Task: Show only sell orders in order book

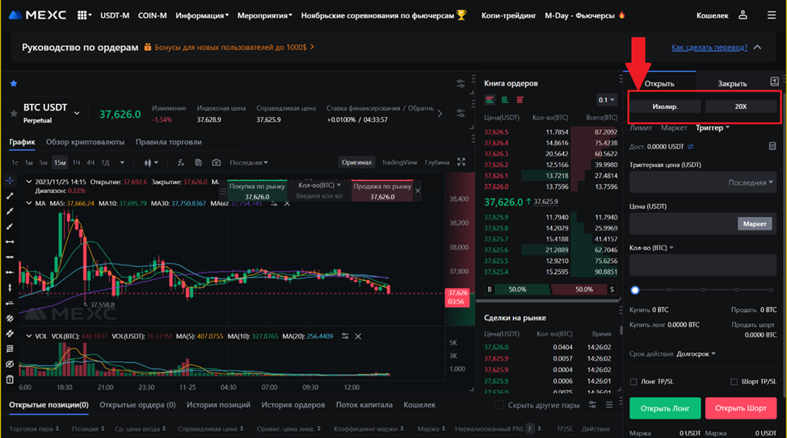Action: point(520,100)
